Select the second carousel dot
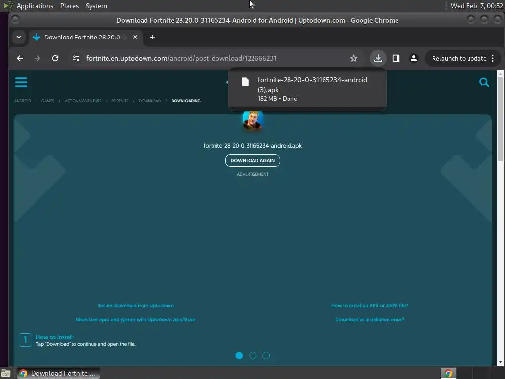Image resolution: width=505 pixels, height=379 pixels. click(253, 355)
